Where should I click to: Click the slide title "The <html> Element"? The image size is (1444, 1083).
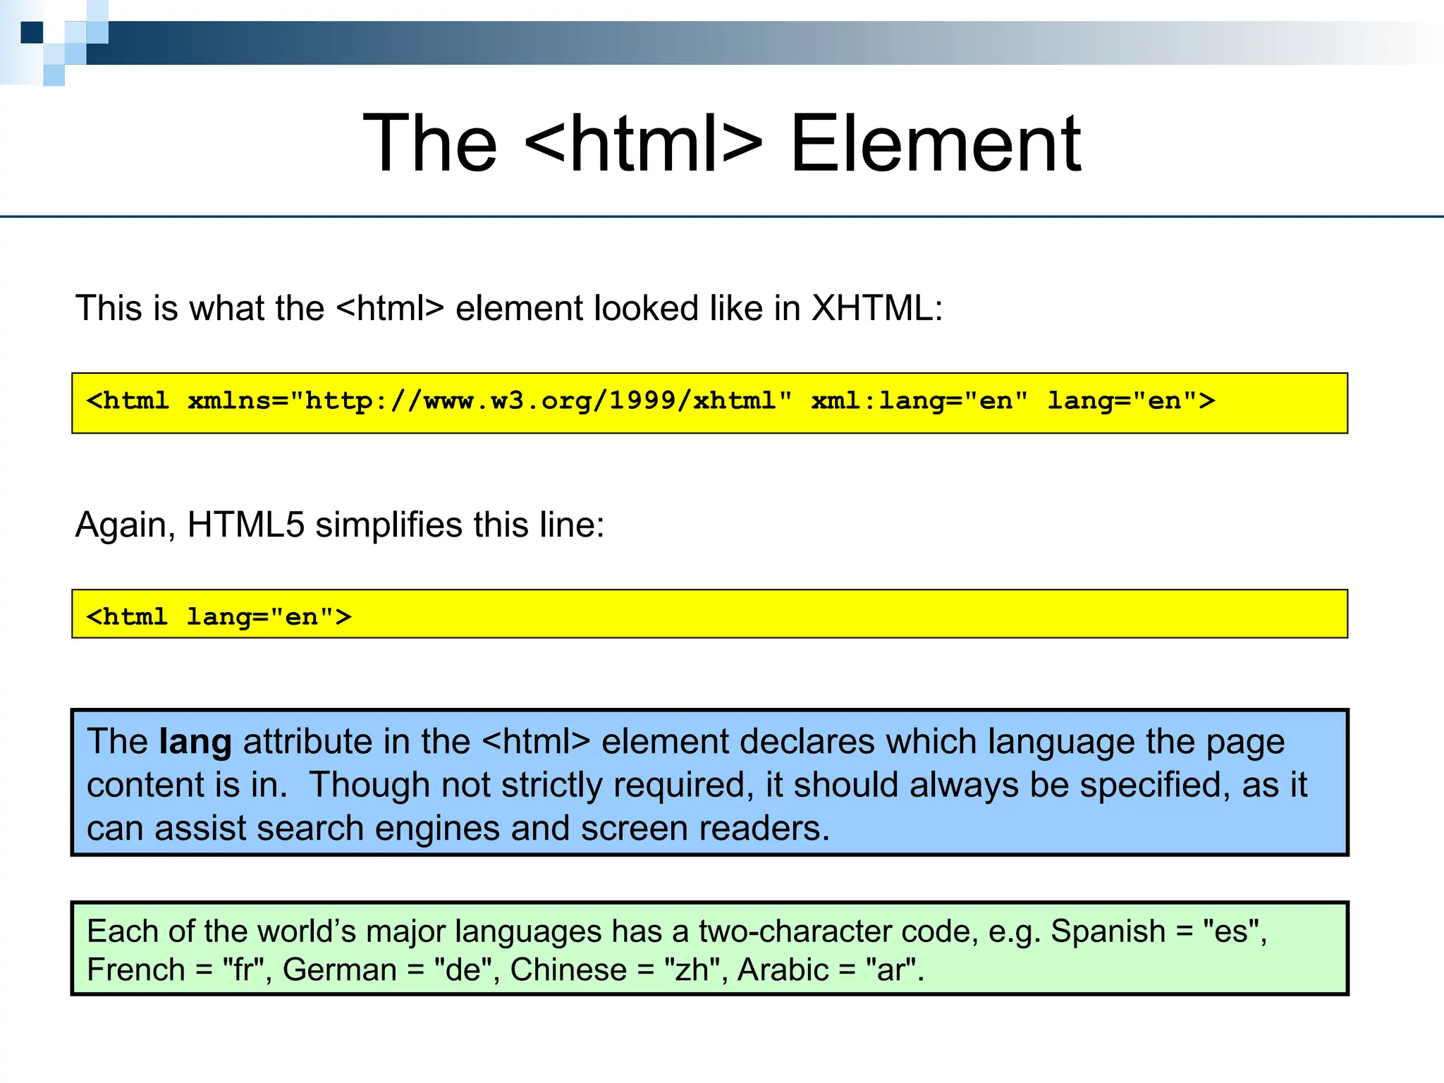coord(721,144)
